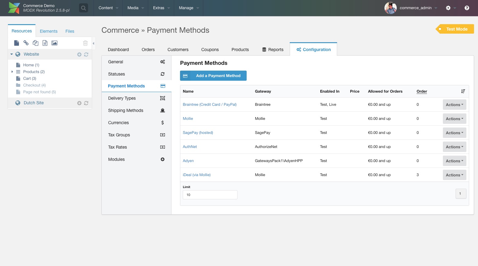Click page 1 pagination button

461,194
